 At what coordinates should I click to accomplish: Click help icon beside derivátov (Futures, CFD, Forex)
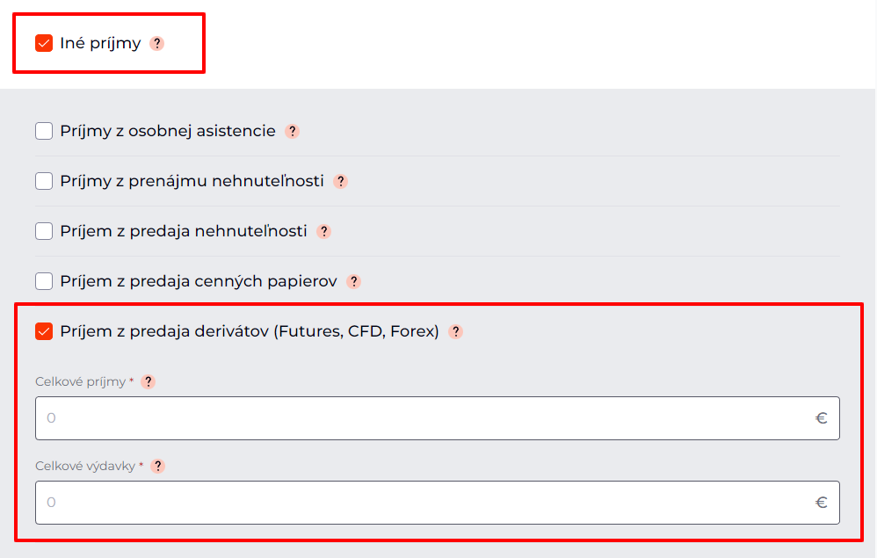point(455,331)
